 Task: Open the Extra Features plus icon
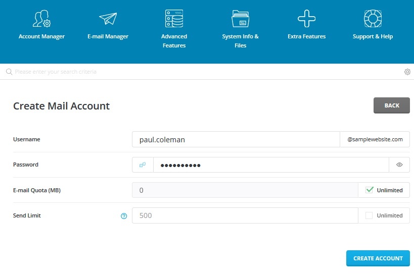306,19
